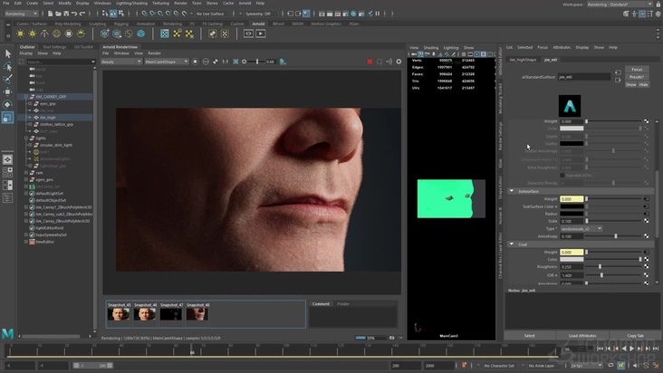Select the arrow Select tool in toolbox

[7, 53]
